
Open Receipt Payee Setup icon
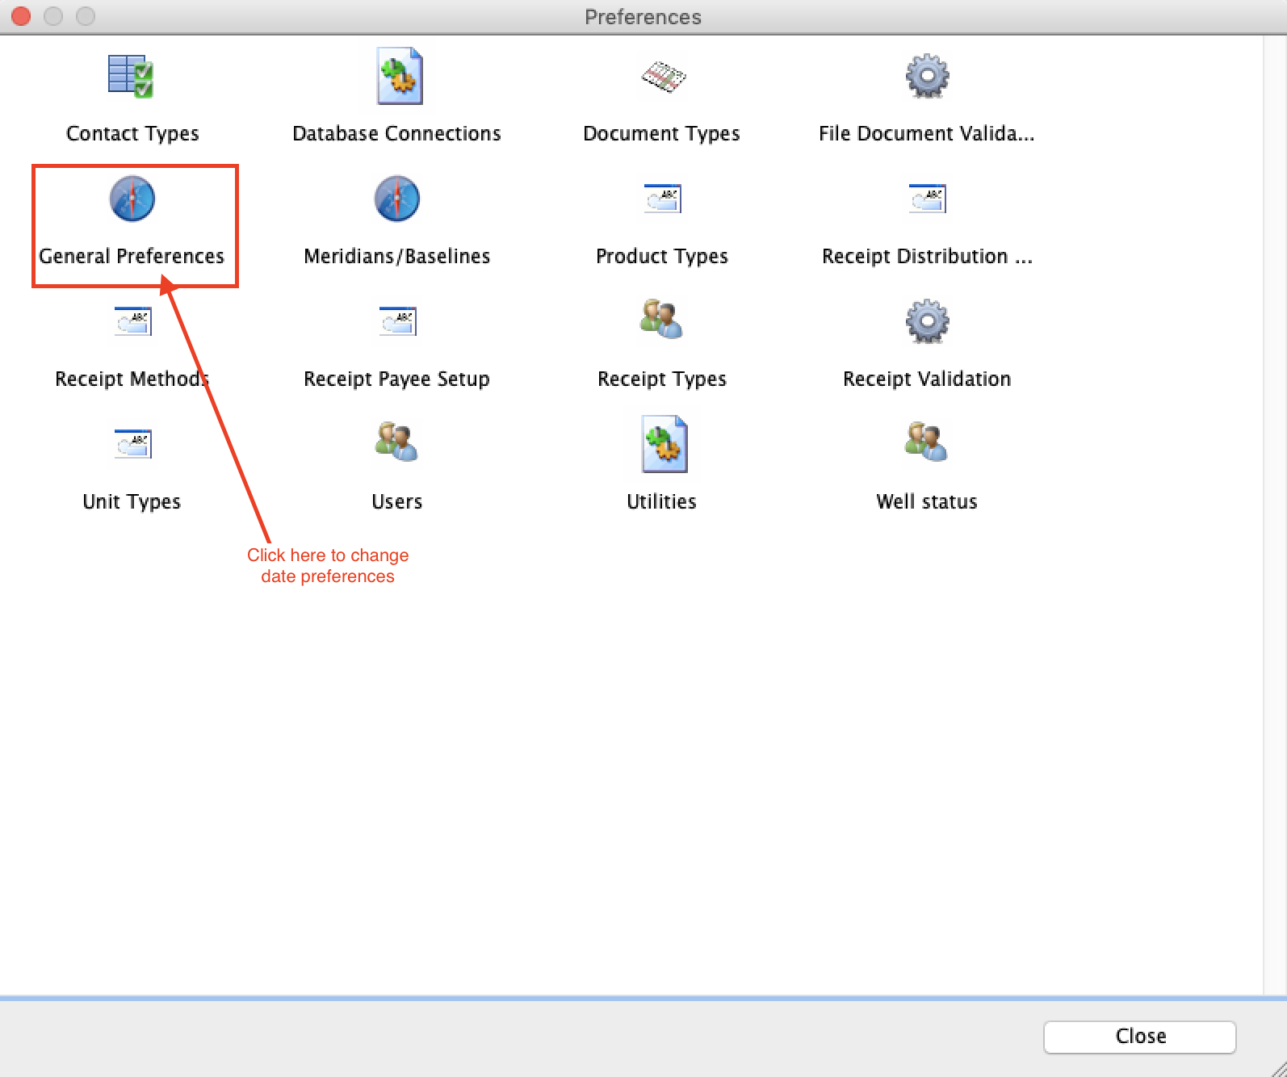pyautogui.click(x=397, y=321)
